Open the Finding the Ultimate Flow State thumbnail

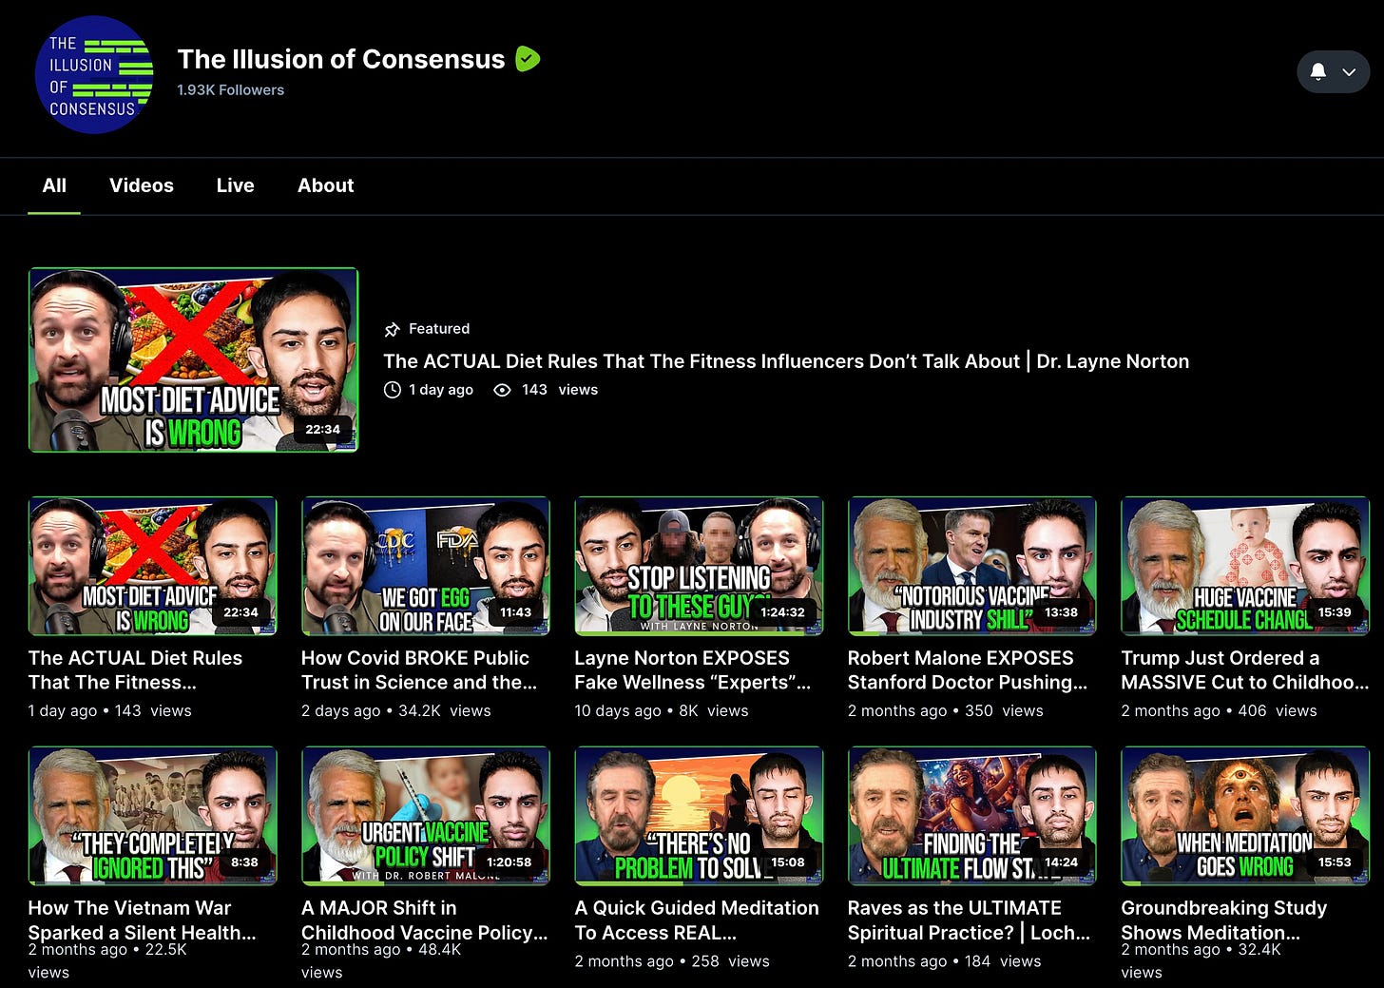pyautogui.click(x=971, y=816)
